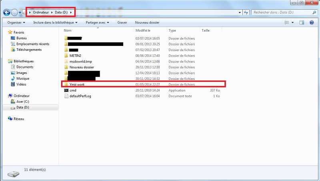Image resolution: width=320 pixels, height=181 pixels.
Task: Toggle the preview pane icon
Action: (x=302, y=22)
